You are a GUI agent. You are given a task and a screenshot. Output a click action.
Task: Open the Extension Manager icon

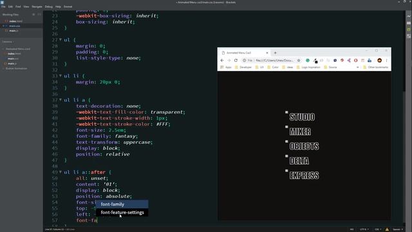click(409, 23)
